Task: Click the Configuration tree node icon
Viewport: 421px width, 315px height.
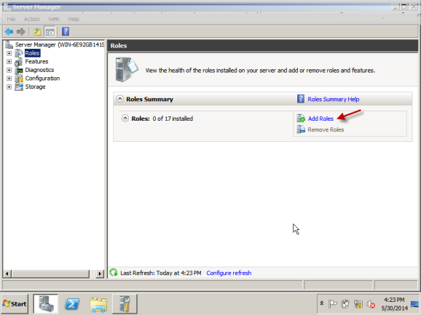Action: pyautogui.click(x=19, y=79)
